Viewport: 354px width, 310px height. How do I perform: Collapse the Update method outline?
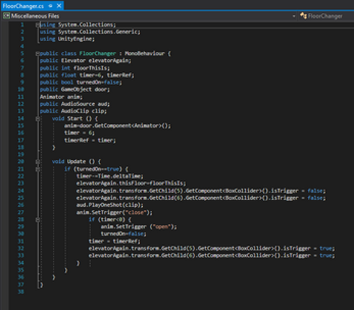[x=37, y=161]
